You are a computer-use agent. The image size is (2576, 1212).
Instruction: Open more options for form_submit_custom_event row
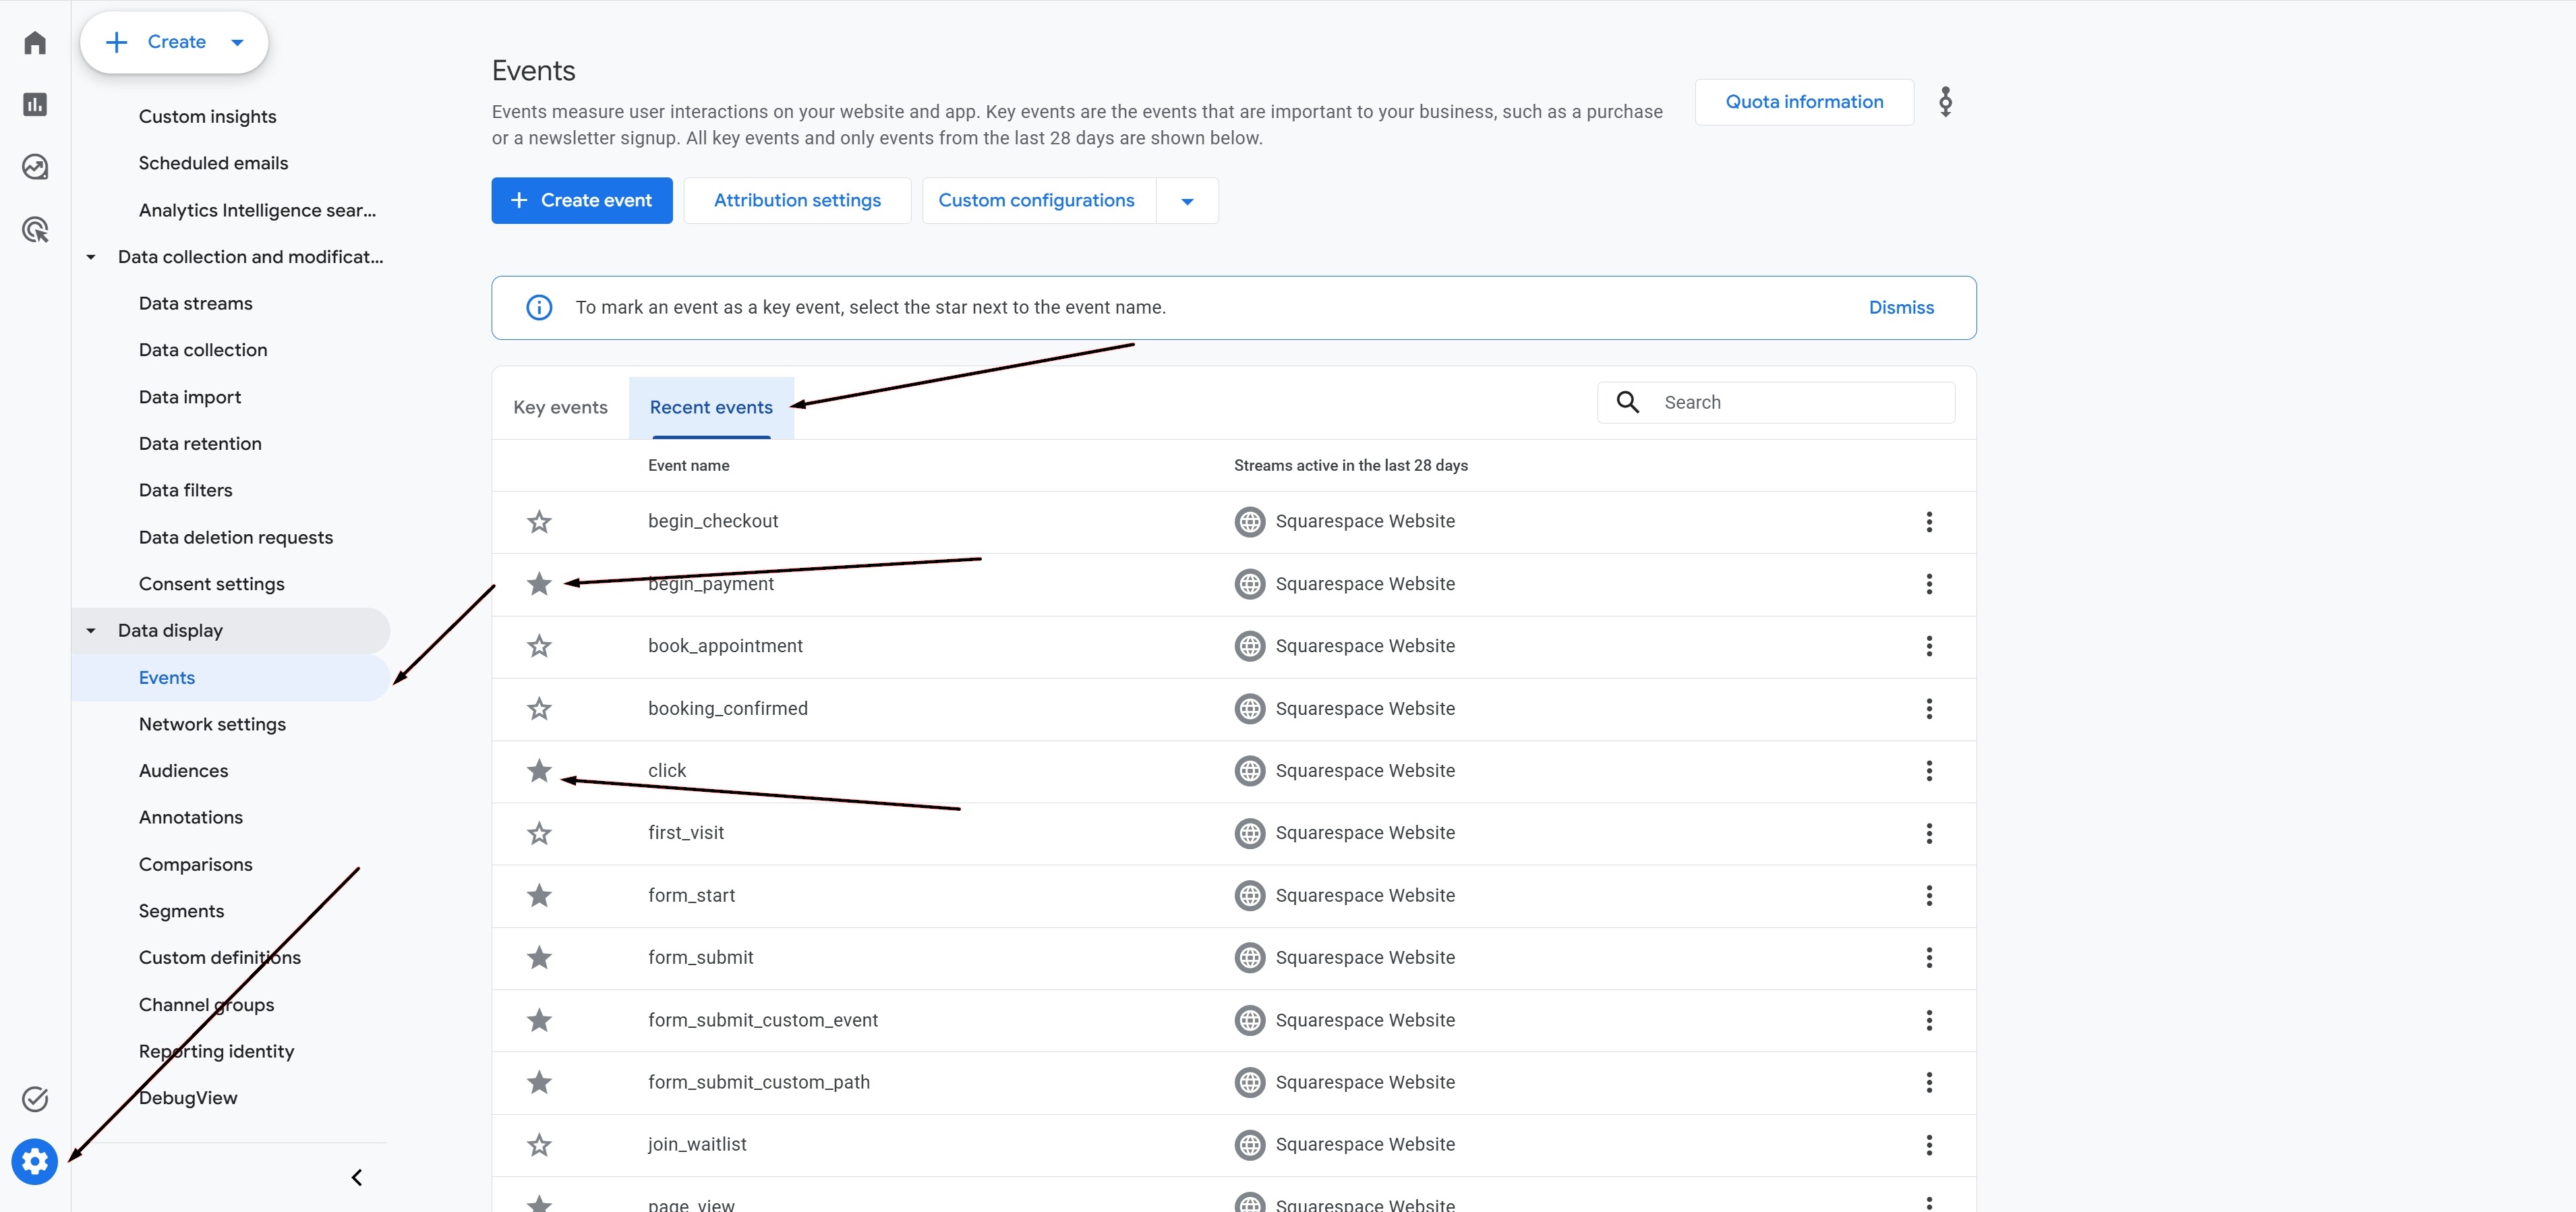(1929, 1020)
